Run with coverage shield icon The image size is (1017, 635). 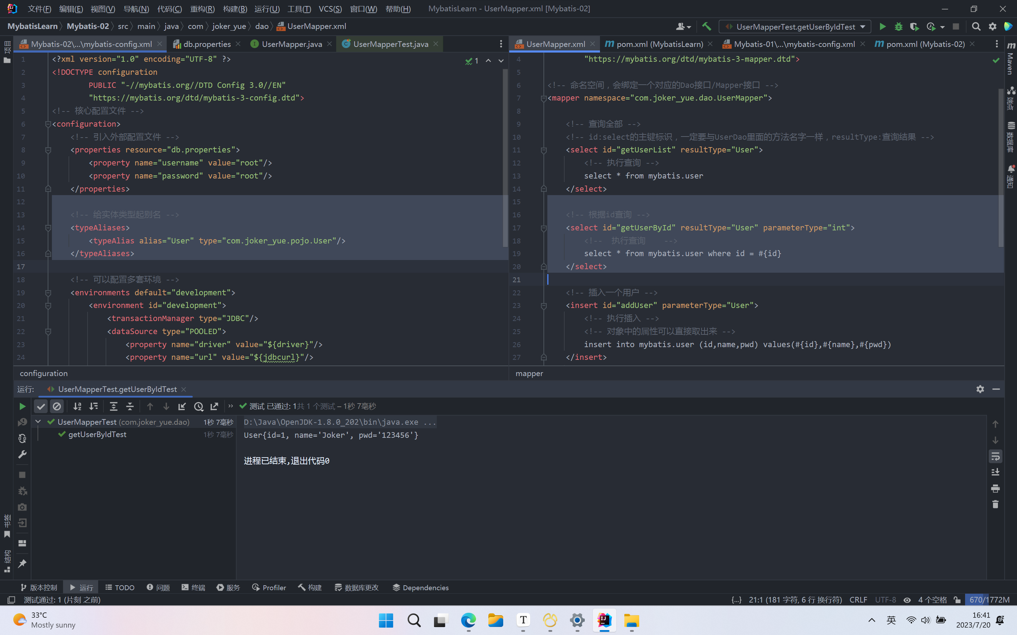914,26
